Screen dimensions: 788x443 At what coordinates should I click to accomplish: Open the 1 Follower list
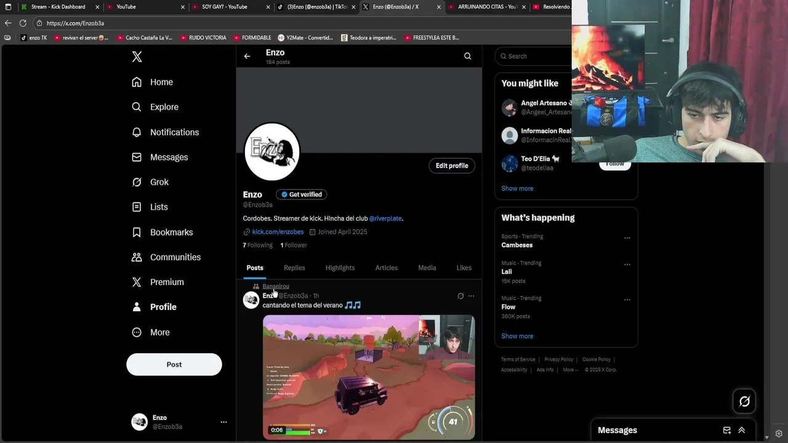294,245
